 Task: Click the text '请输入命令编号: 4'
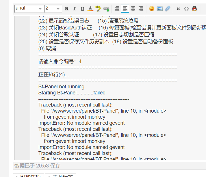pyautogui.click(x=60, y=62)
